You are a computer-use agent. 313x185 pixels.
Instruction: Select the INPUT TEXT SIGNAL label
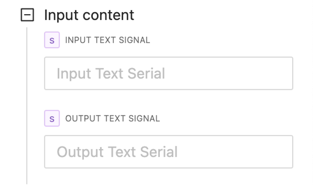tap(107, 40)
